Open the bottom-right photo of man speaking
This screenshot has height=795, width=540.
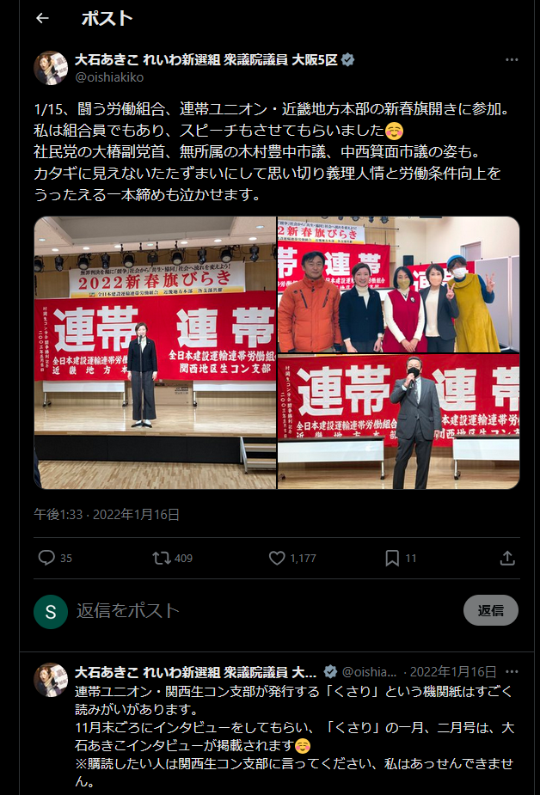[x=398, y=421]
